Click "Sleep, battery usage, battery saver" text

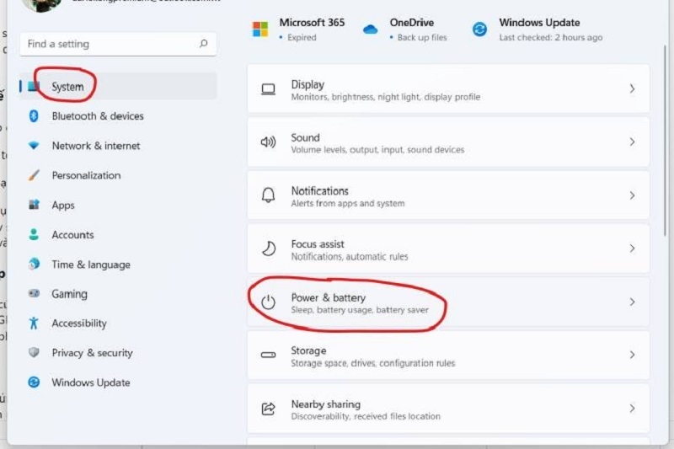click(360, 310)
